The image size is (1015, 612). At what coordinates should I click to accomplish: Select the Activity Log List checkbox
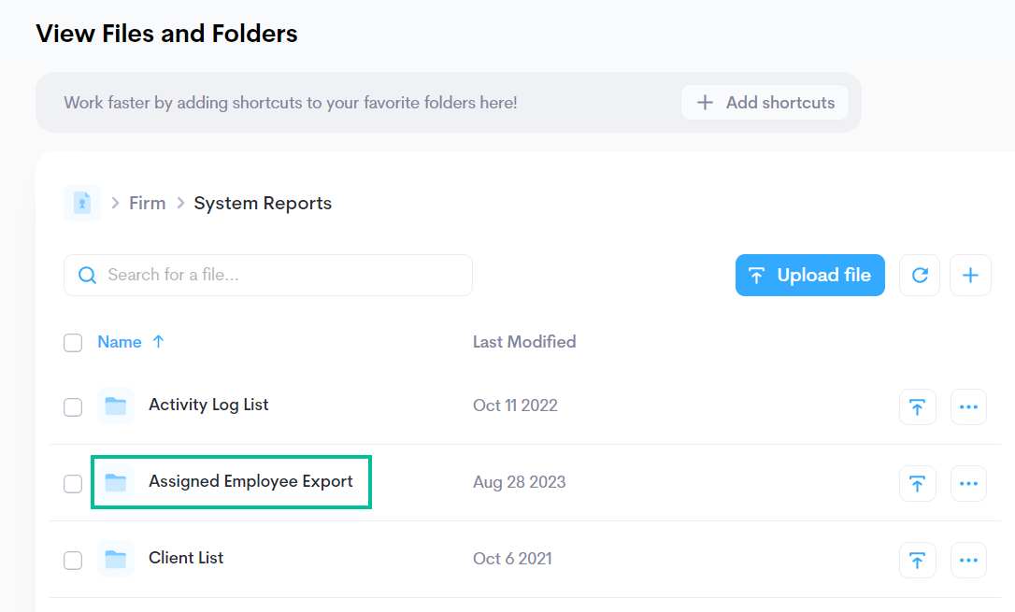[73, 406]
